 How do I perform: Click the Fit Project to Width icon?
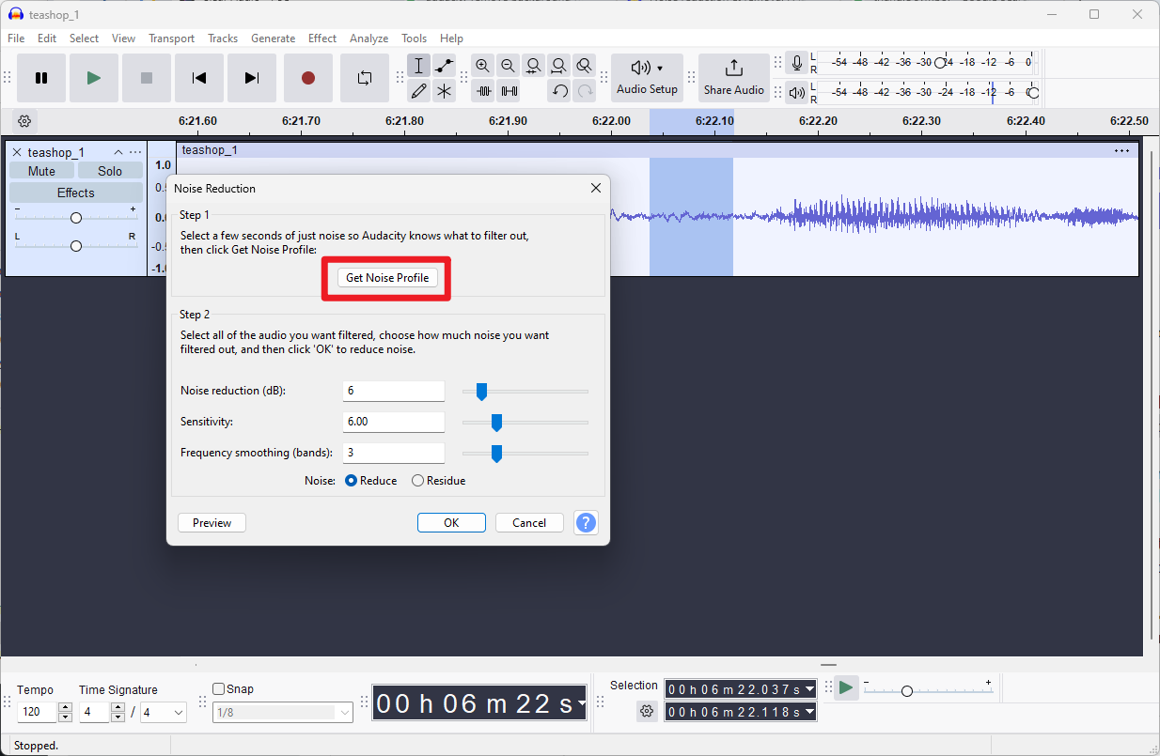(558, 66)
